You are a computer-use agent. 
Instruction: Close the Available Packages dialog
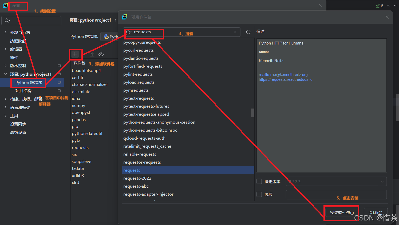387,17
